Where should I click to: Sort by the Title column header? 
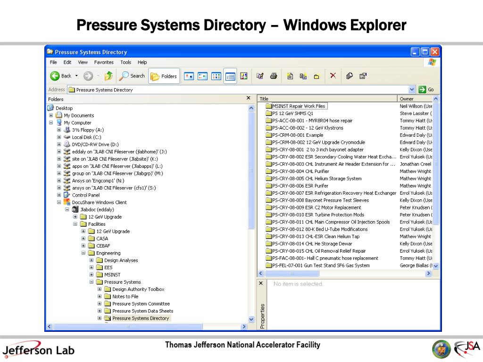click(327, 99)
